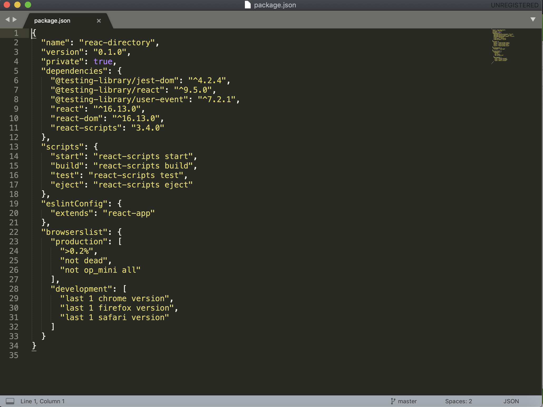
Task: Click the green macOS fullscreen button
Action: pyautogui.click(x=28, y=5)
